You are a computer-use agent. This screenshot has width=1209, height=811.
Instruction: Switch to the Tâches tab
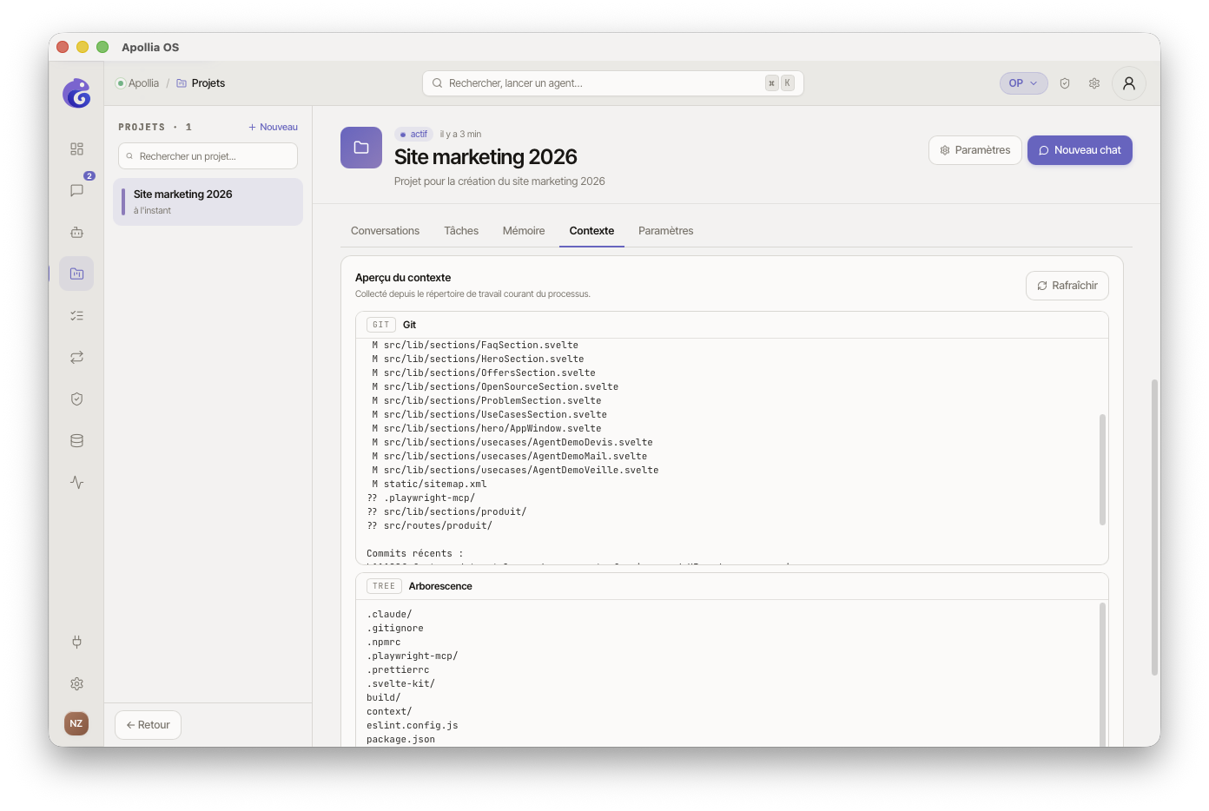click(461, 231)
